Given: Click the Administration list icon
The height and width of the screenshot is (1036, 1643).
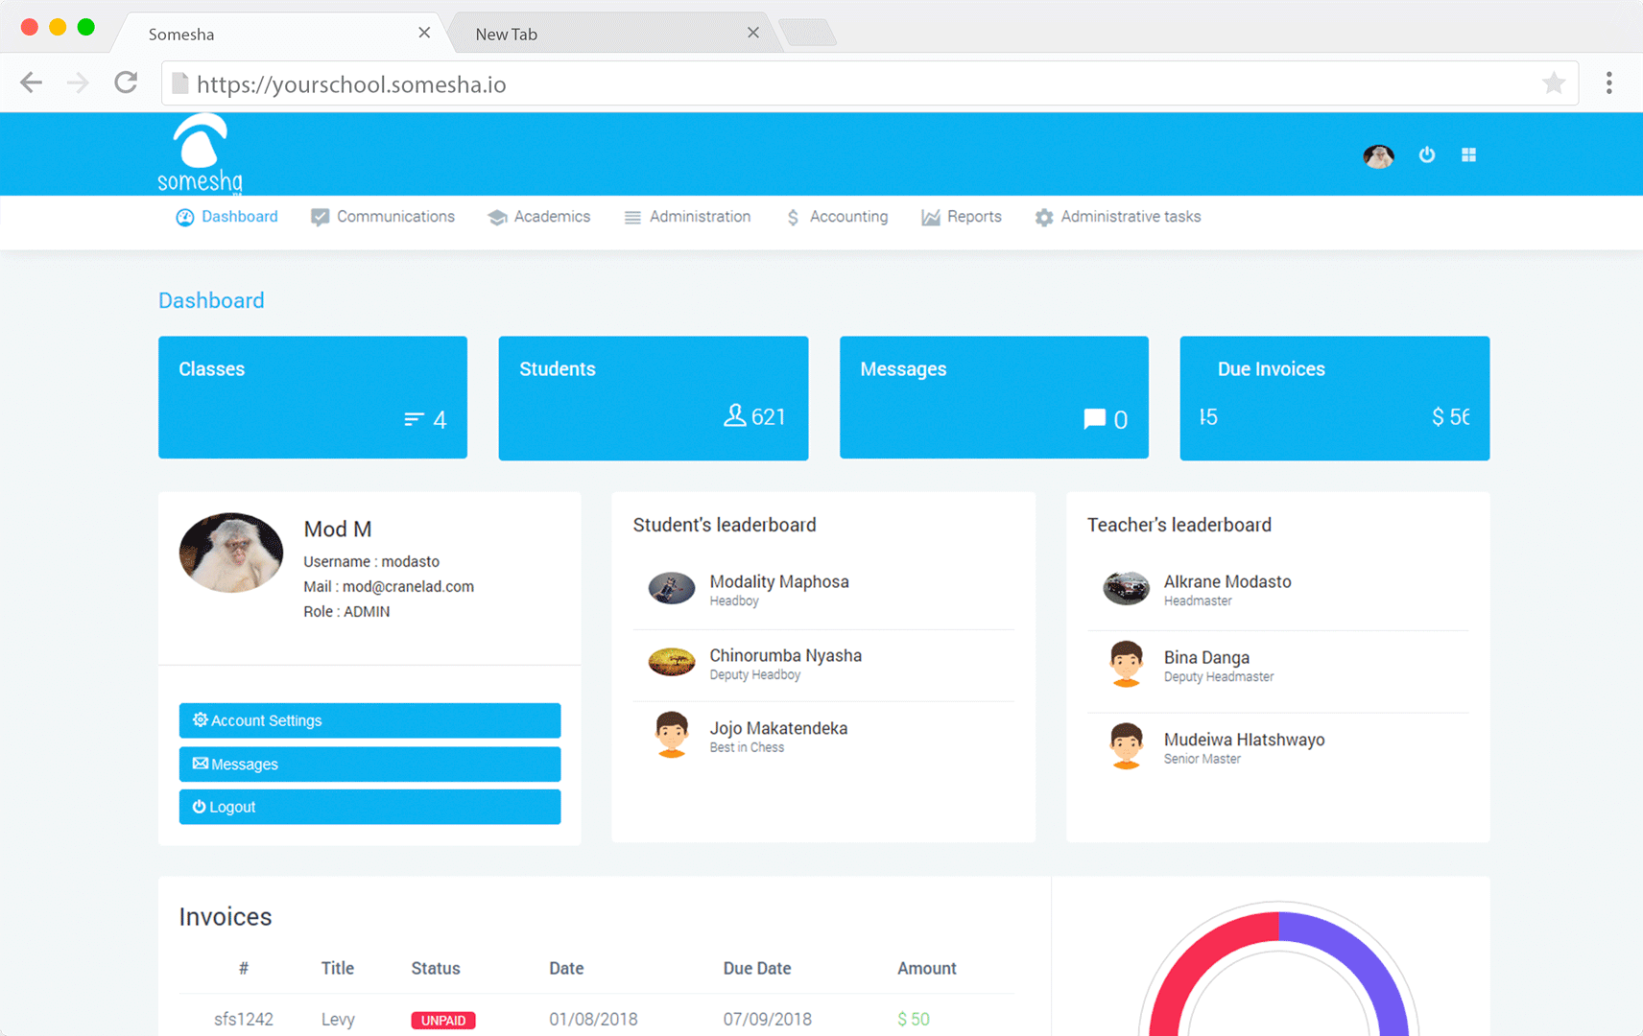Looking at the screenshot, I should point(632,218).
